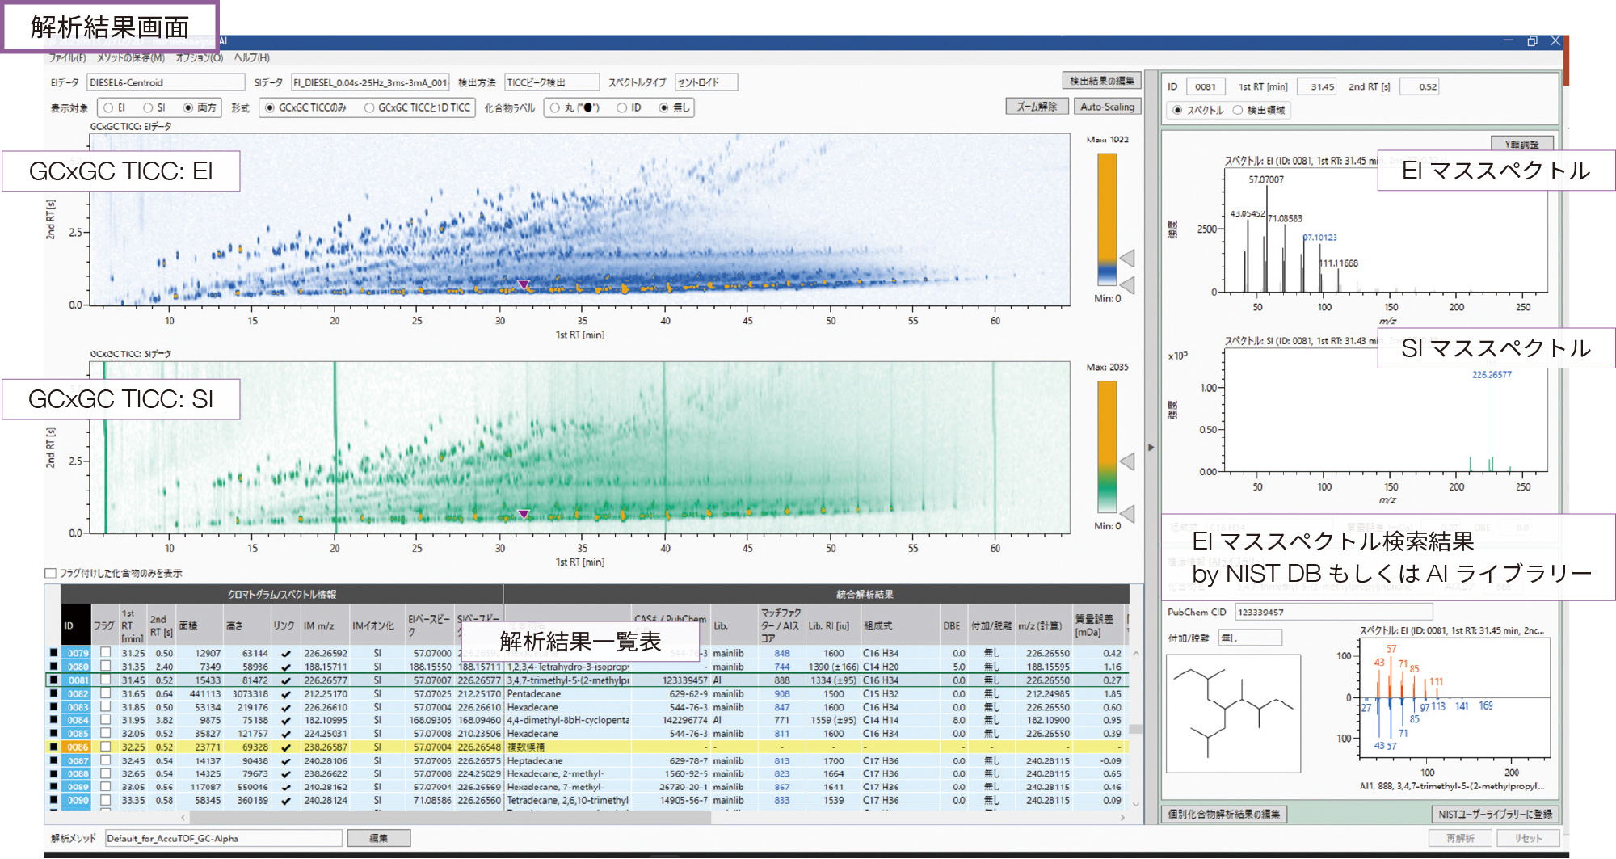
Task: Click the purple peak marker on EI chromatogram
Action: click(524, 285)
